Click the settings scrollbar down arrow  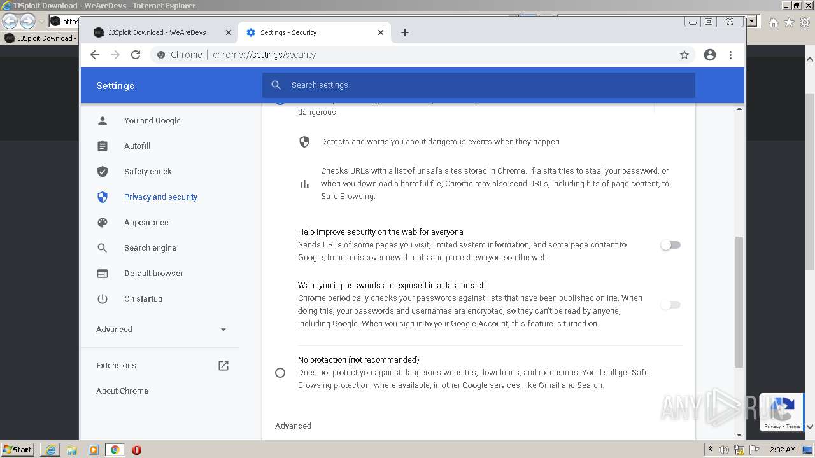coord(739,435)
